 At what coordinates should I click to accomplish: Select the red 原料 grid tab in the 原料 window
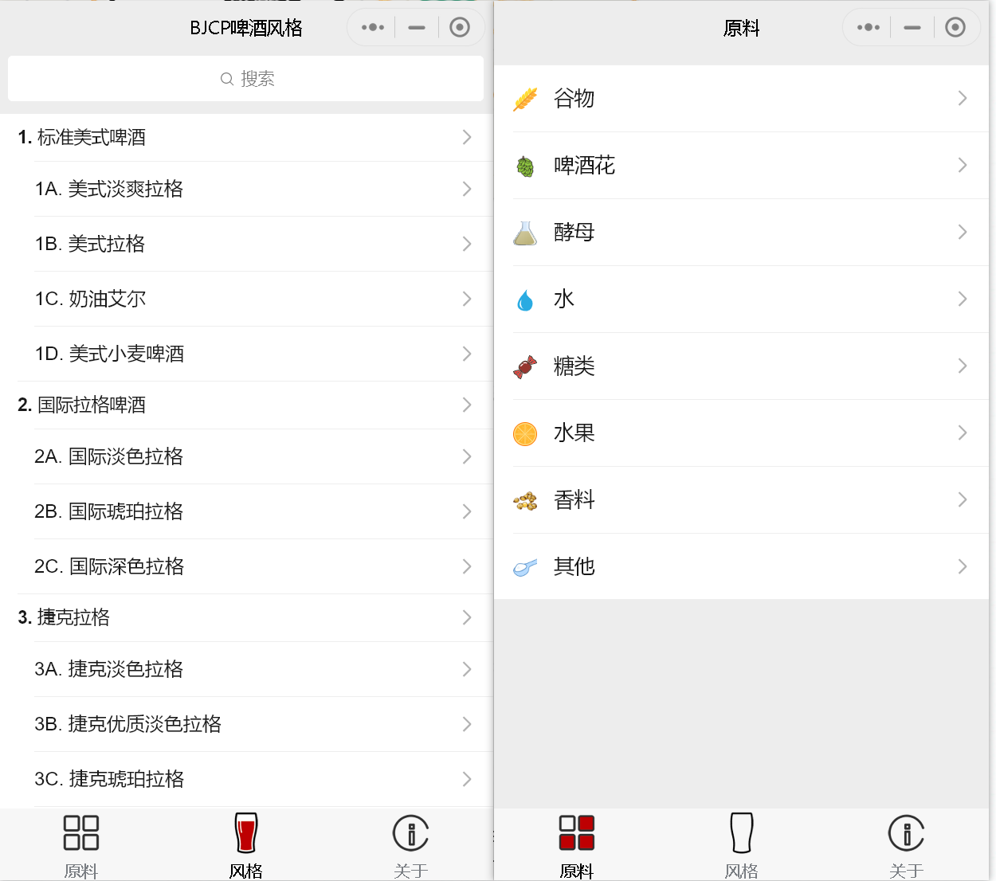(x=577, y=846)
